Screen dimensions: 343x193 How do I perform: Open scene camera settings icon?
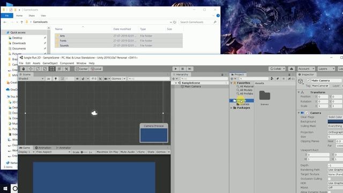click(x=106, y=79)
